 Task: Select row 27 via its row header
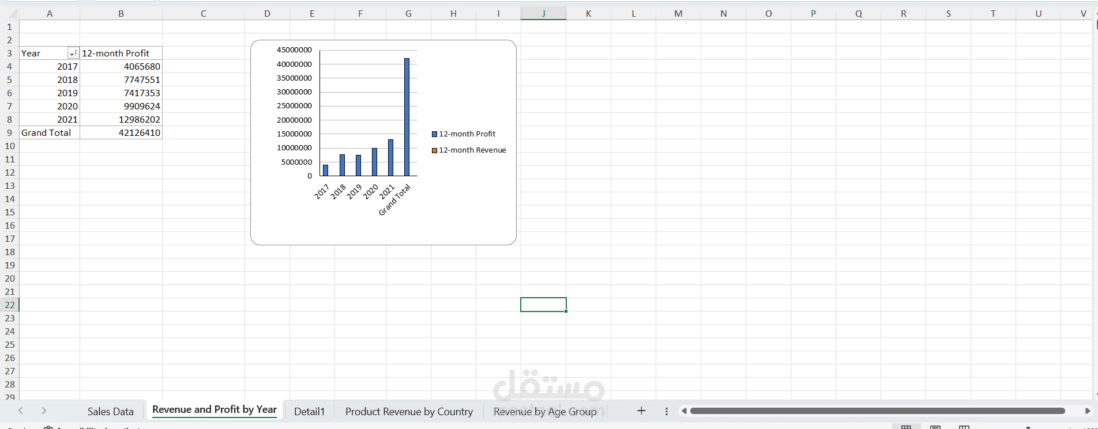tap(10, 371)
